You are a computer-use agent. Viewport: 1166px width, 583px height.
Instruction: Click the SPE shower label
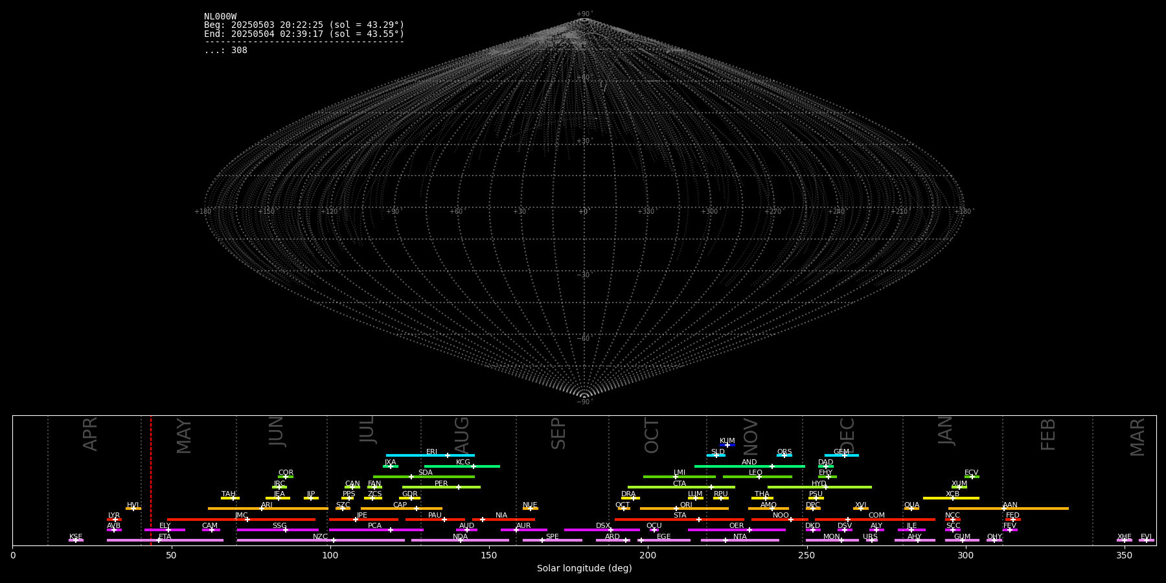click(x=553, y=536)
